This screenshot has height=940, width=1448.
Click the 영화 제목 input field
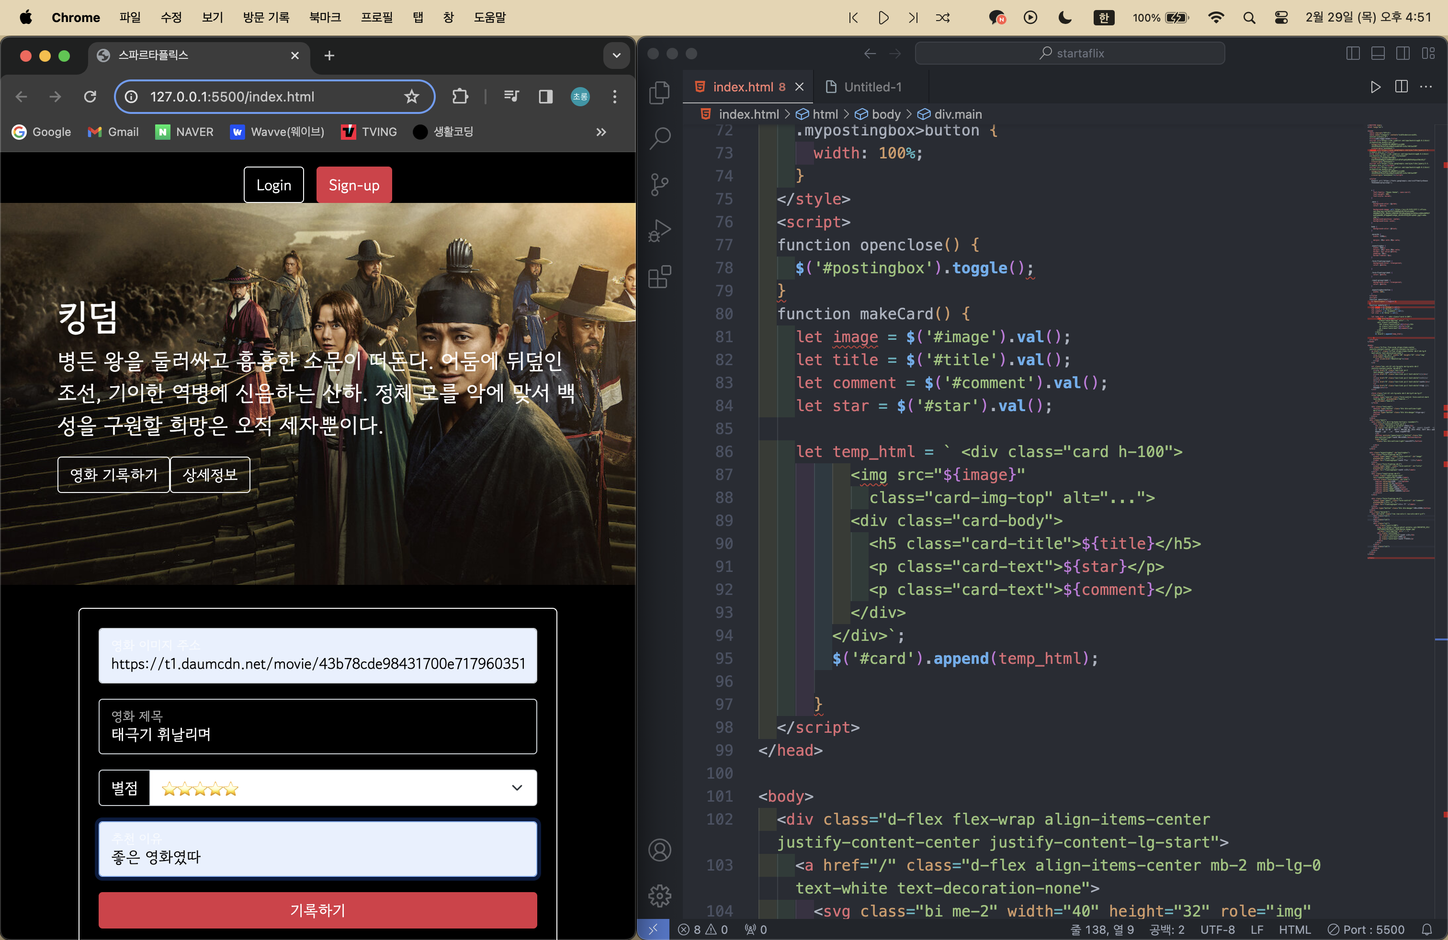tap(317, 727)
